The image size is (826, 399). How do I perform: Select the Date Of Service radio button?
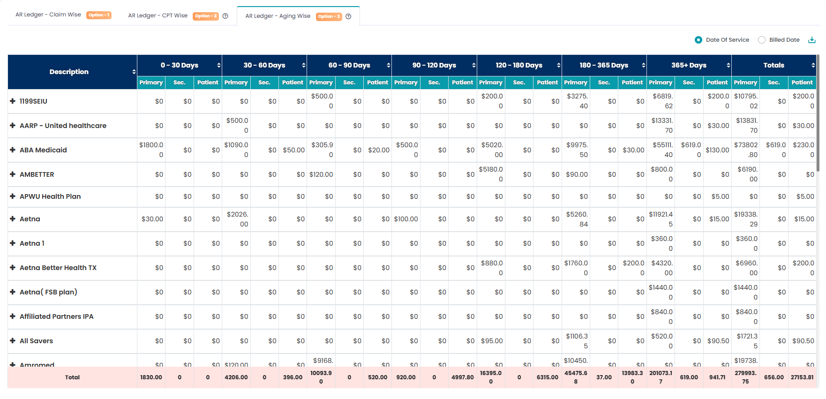[x=698, y=40]
